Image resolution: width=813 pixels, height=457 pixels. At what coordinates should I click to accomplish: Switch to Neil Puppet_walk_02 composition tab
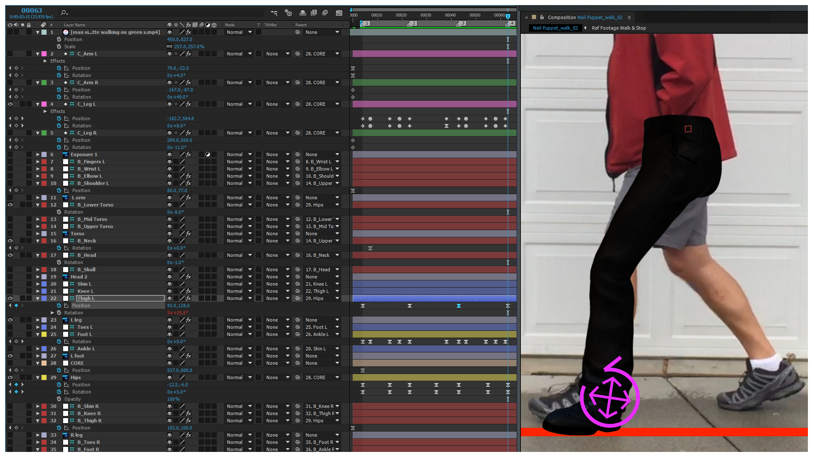[x=555, y=28]
